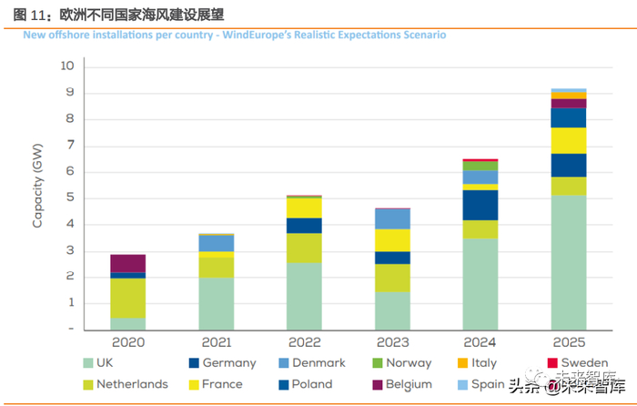
Task: Click the France legend label
Action: point(222,384)
